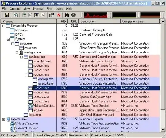The width and height of the screenshot is (166, 138).
Task: Collapse the explorer.exe tree node
Action: point(4,120)
